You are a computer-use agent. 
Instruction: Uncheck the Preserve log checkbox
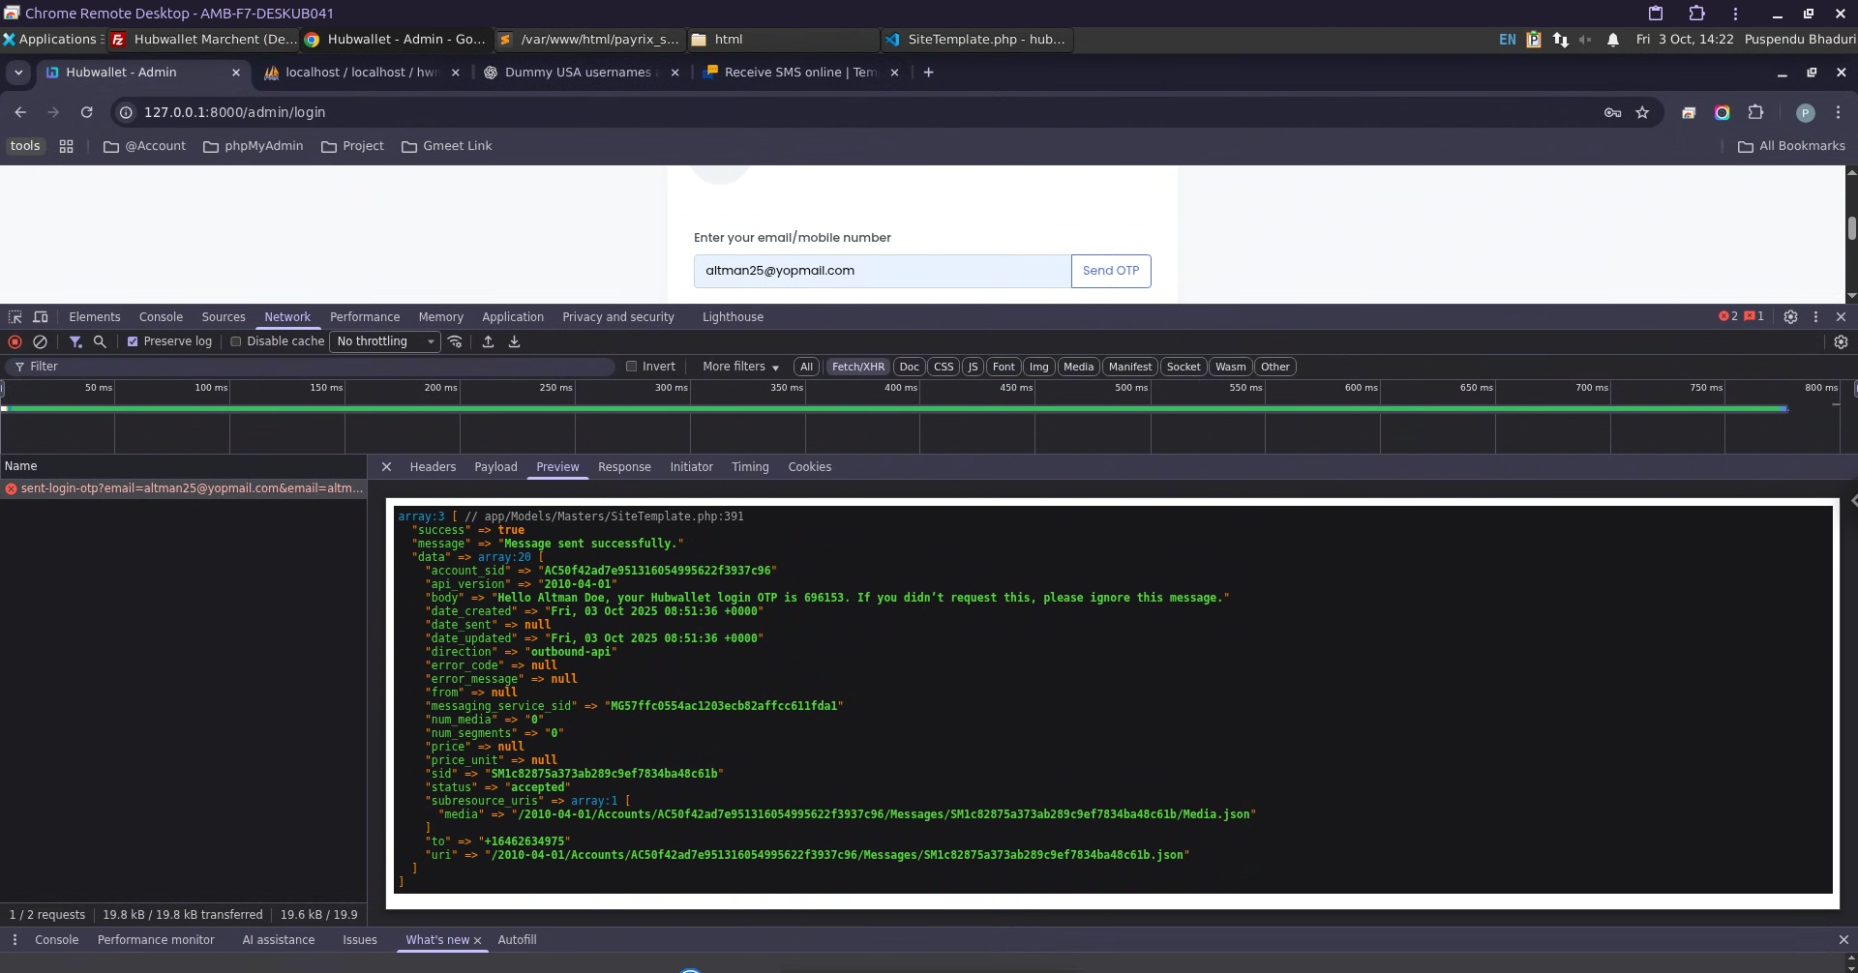[133, 341]
